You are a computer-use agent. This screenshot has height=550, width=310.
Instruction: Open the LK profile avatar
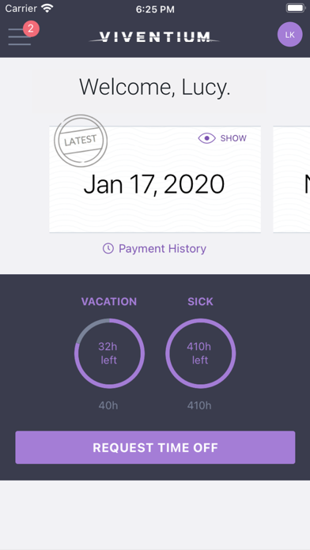click(x=289, y=35)
